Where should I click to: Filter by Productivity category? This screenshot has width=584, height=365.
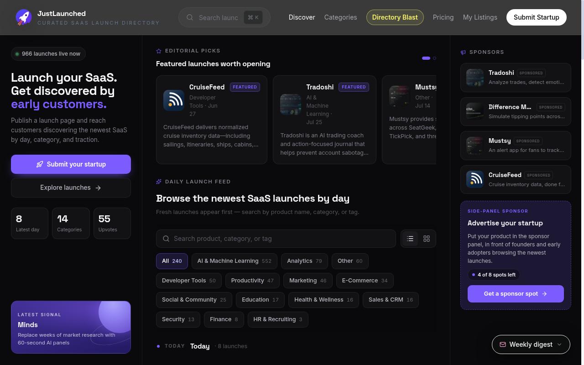[x=252, y=281]
